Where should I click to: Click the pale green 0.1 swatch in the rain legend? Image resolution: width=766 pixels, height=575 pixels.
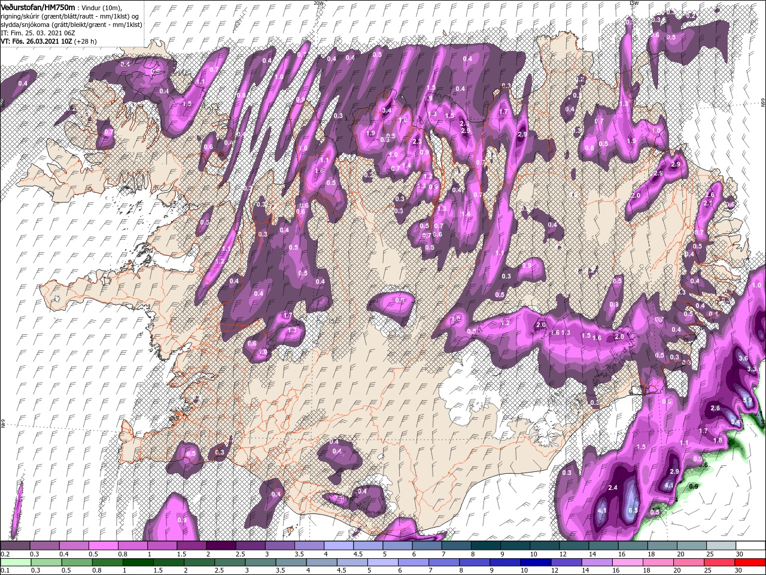point(15,562)
